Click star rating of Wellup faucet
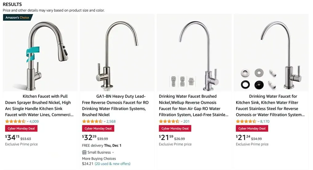 tap(169, 121)
